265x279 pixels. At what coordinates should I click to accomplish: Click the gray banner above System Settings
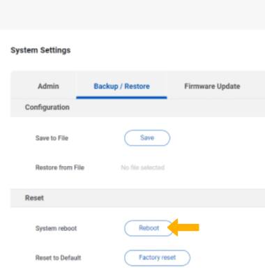132,15
